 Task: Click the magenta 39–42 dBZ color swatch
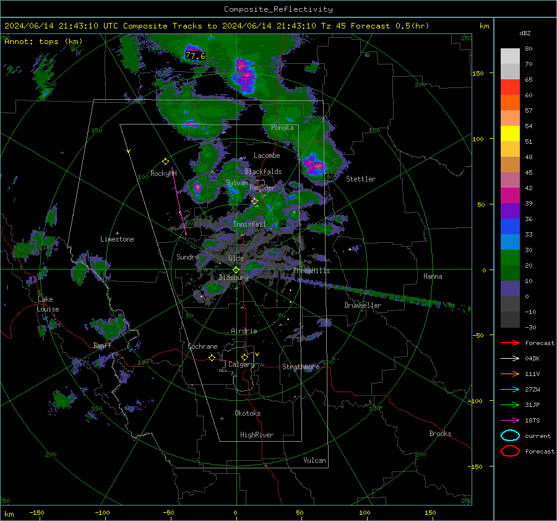click(x=510, y=196)
